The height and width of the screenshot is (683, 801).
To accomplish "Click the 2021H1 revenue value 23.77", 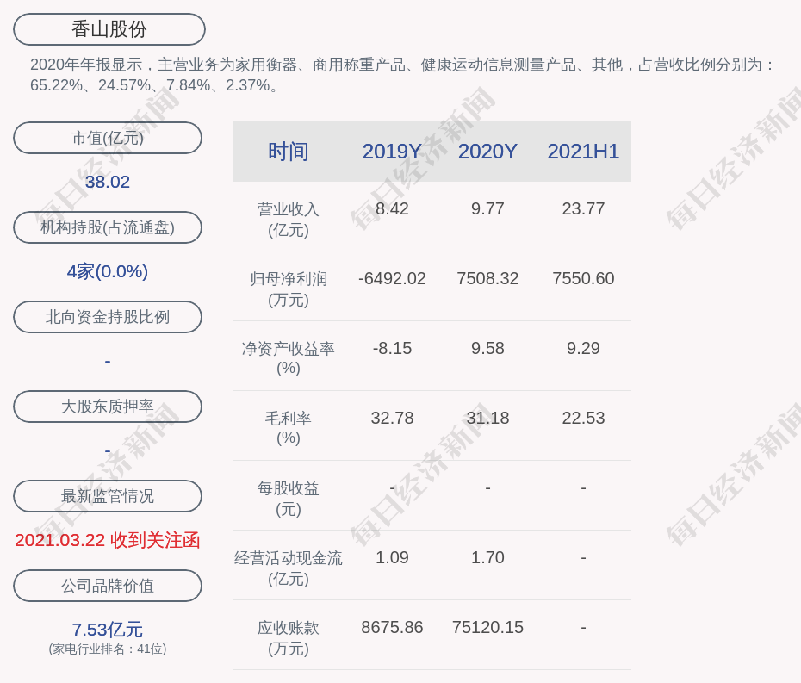I will click(583, 208).
